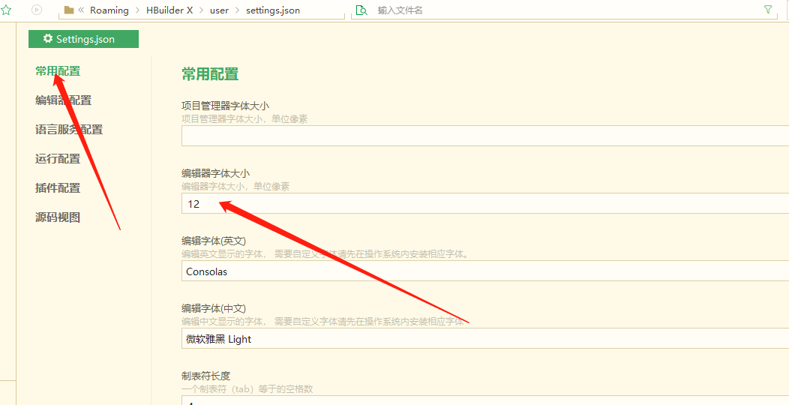Click the green filter funnel icon
This screenshot has width=789, height=405.
767,10
